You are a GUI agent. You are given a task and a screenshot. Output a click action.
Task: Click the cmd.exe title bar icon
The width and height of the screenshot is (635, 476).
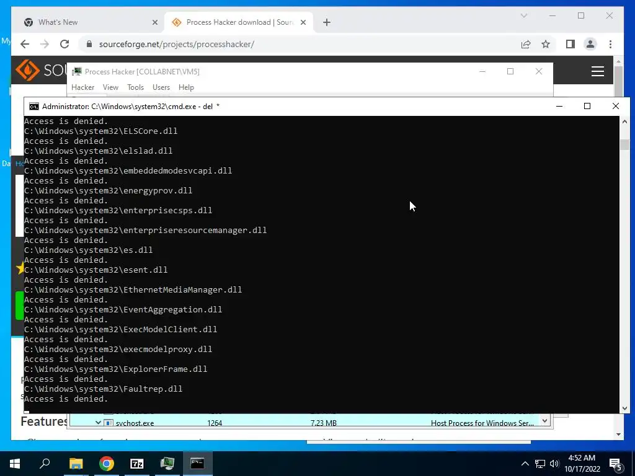pos(34,107)
